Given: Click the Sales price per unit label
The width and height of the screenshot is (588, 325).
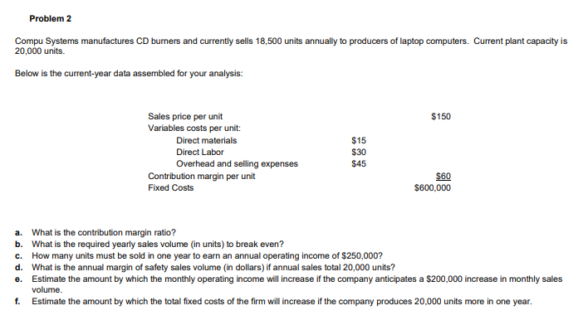Looking at the screenshot, I should 185,116.
